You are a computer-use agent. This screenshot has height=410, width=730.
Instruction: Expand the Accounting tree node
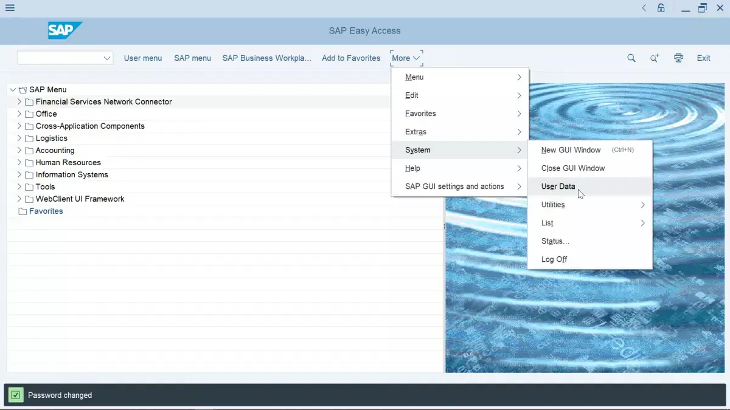click(19, 150)
